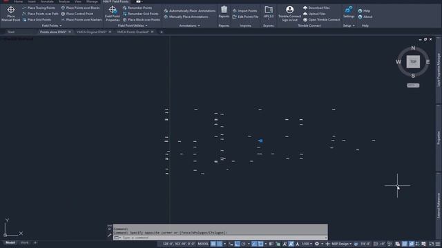This screenshot has width=442, height=248.
Task: Click Upload Files
Action: 314,14
